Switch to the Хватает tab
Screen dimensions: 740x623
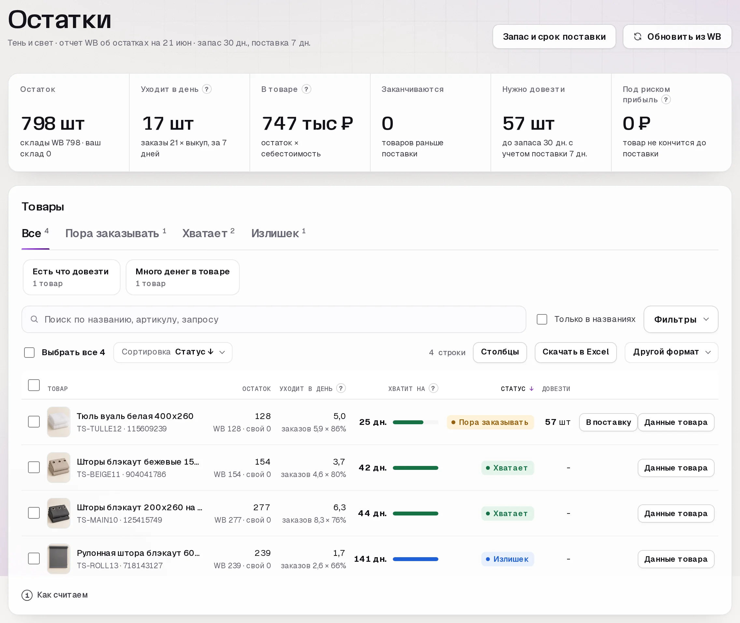click(x=208, y=233)
